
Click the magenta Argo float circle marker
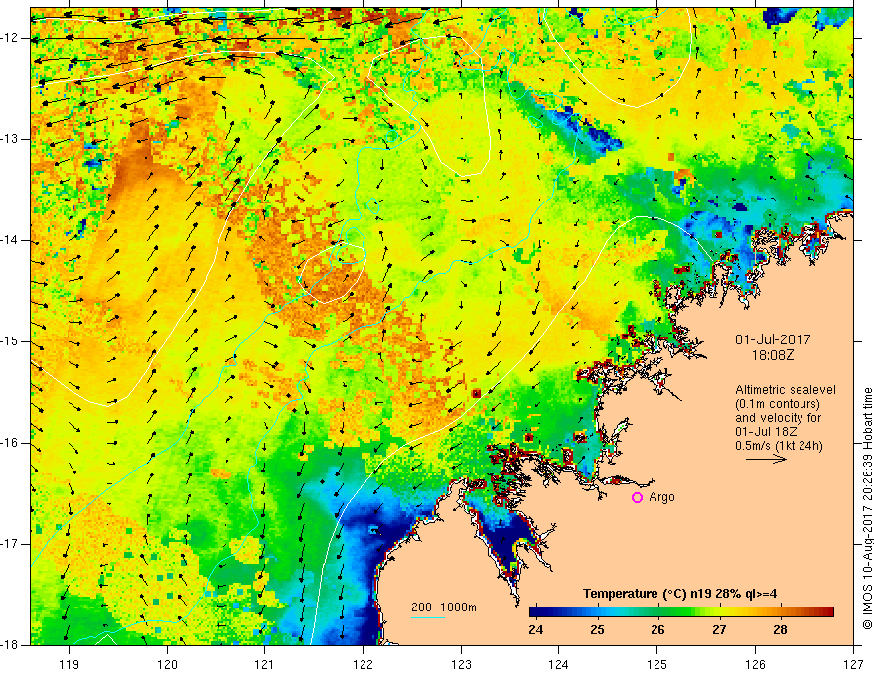(x=637, y=497)
